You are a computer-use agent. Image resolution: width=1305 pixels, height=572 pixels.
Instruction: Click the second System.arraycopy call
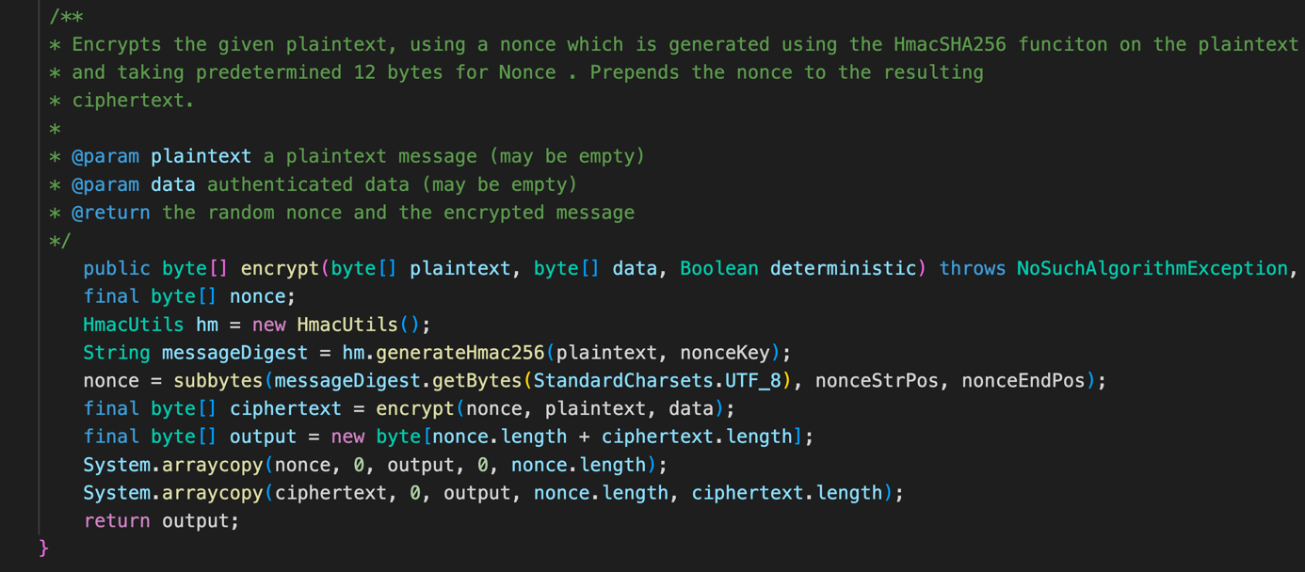tap(174, 492)
